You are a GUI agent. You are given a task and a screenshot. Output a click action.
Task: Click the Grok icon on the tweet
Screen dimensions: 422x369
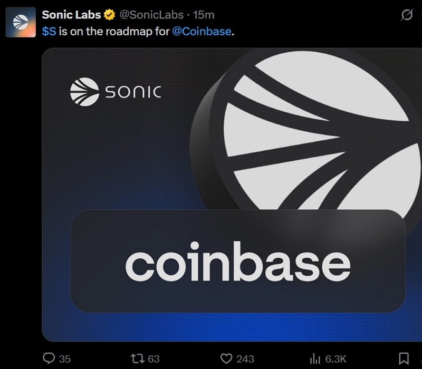[406, 15]
